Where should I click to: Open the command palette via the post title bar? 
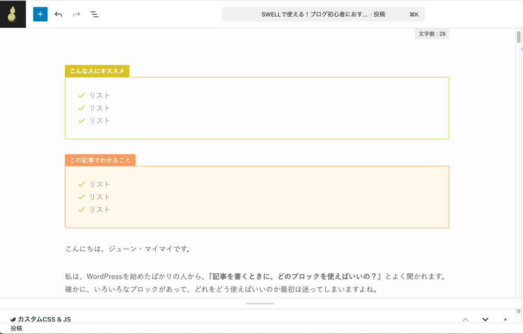tap(323, 14)
